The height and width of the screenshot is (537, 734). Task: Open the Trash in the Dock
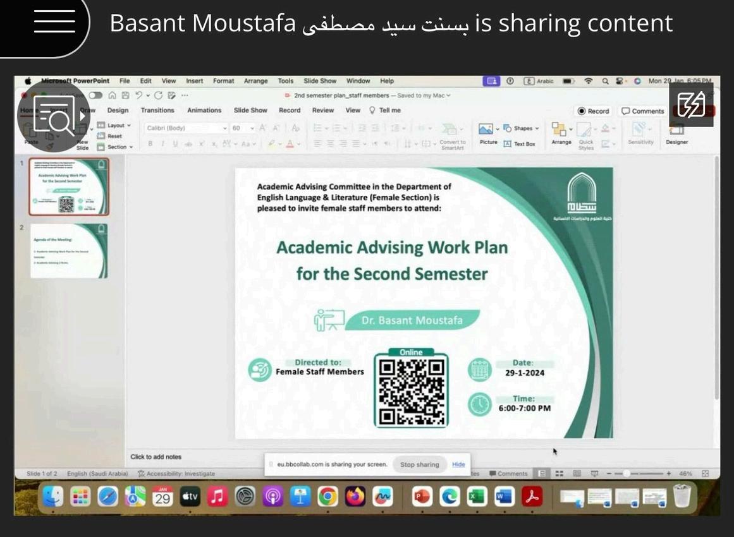tap(682, 497)
